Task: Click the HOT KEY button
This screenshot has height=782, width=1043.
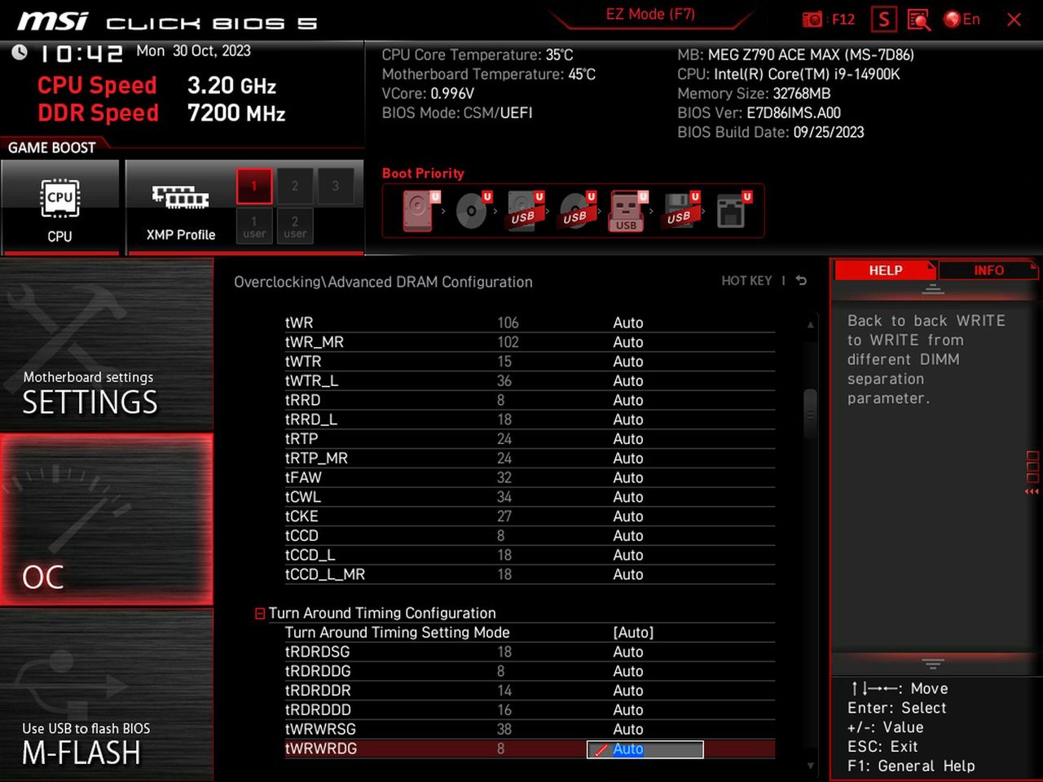Action: click(x=746, y=280)
